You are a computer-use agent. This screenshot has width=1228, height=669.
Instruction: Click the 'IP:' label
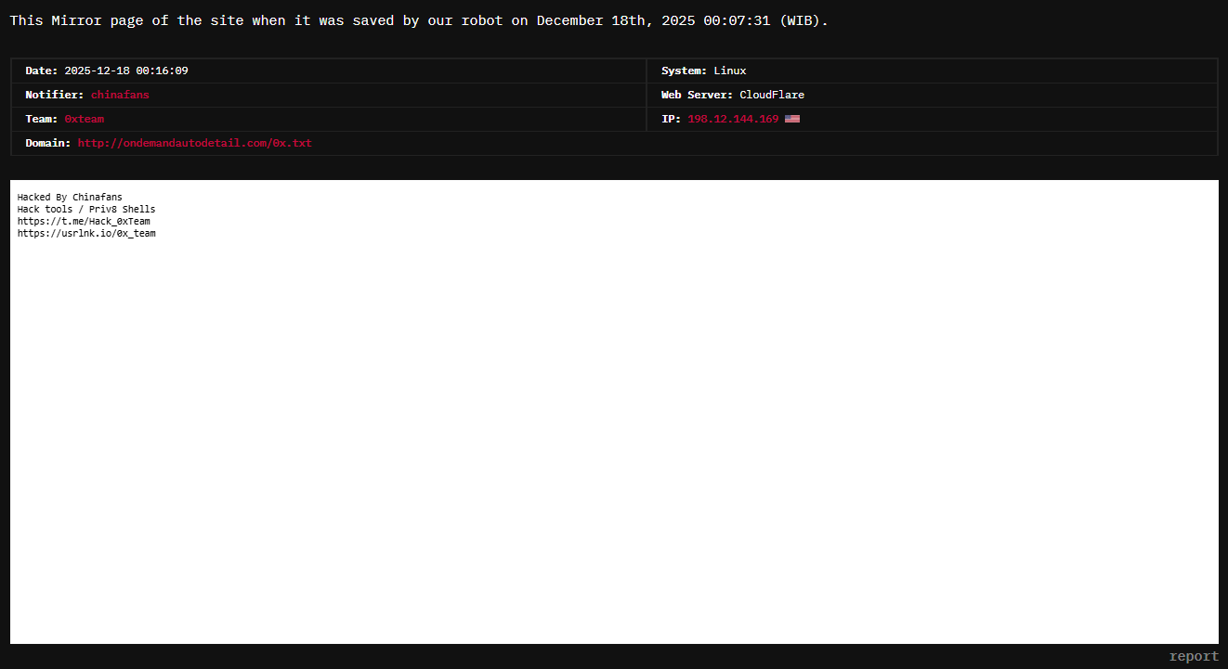click(x=671, y=119)
